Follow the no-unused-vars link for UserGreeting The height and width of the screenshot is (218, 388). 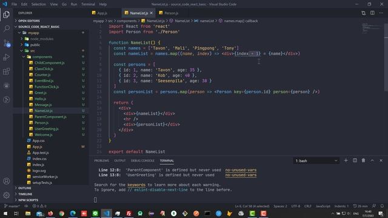[241, 175]
